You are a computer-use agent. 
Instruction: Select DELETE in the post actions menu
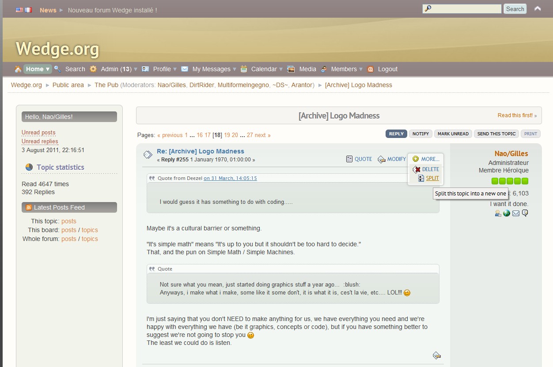tap(430, 169)
